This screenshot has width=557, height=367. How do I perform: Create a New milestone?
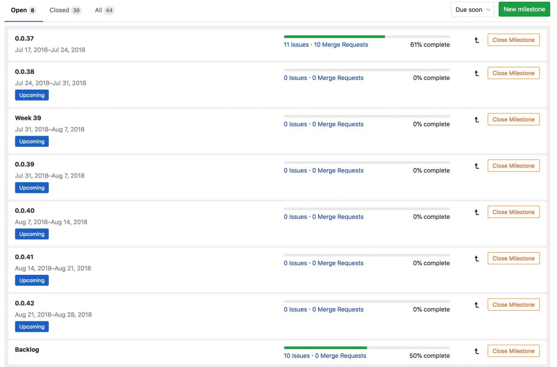524,9
